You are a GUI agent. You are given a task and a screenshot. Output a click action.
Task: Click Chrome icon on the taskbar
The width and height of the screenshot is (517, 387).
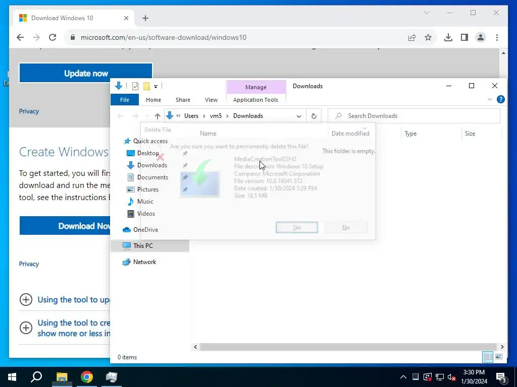pos(87,377)
